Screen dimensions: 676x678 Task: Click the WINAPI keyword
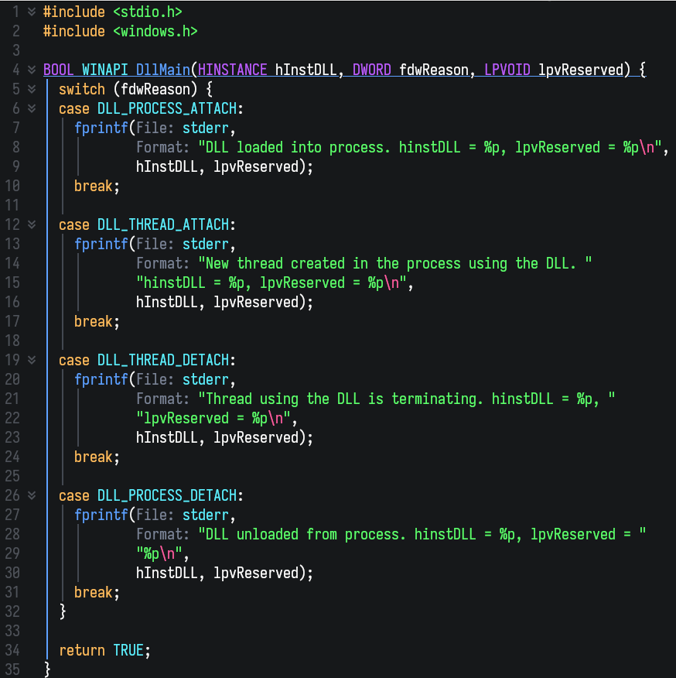pyautogui.click(x=104, y=70)
